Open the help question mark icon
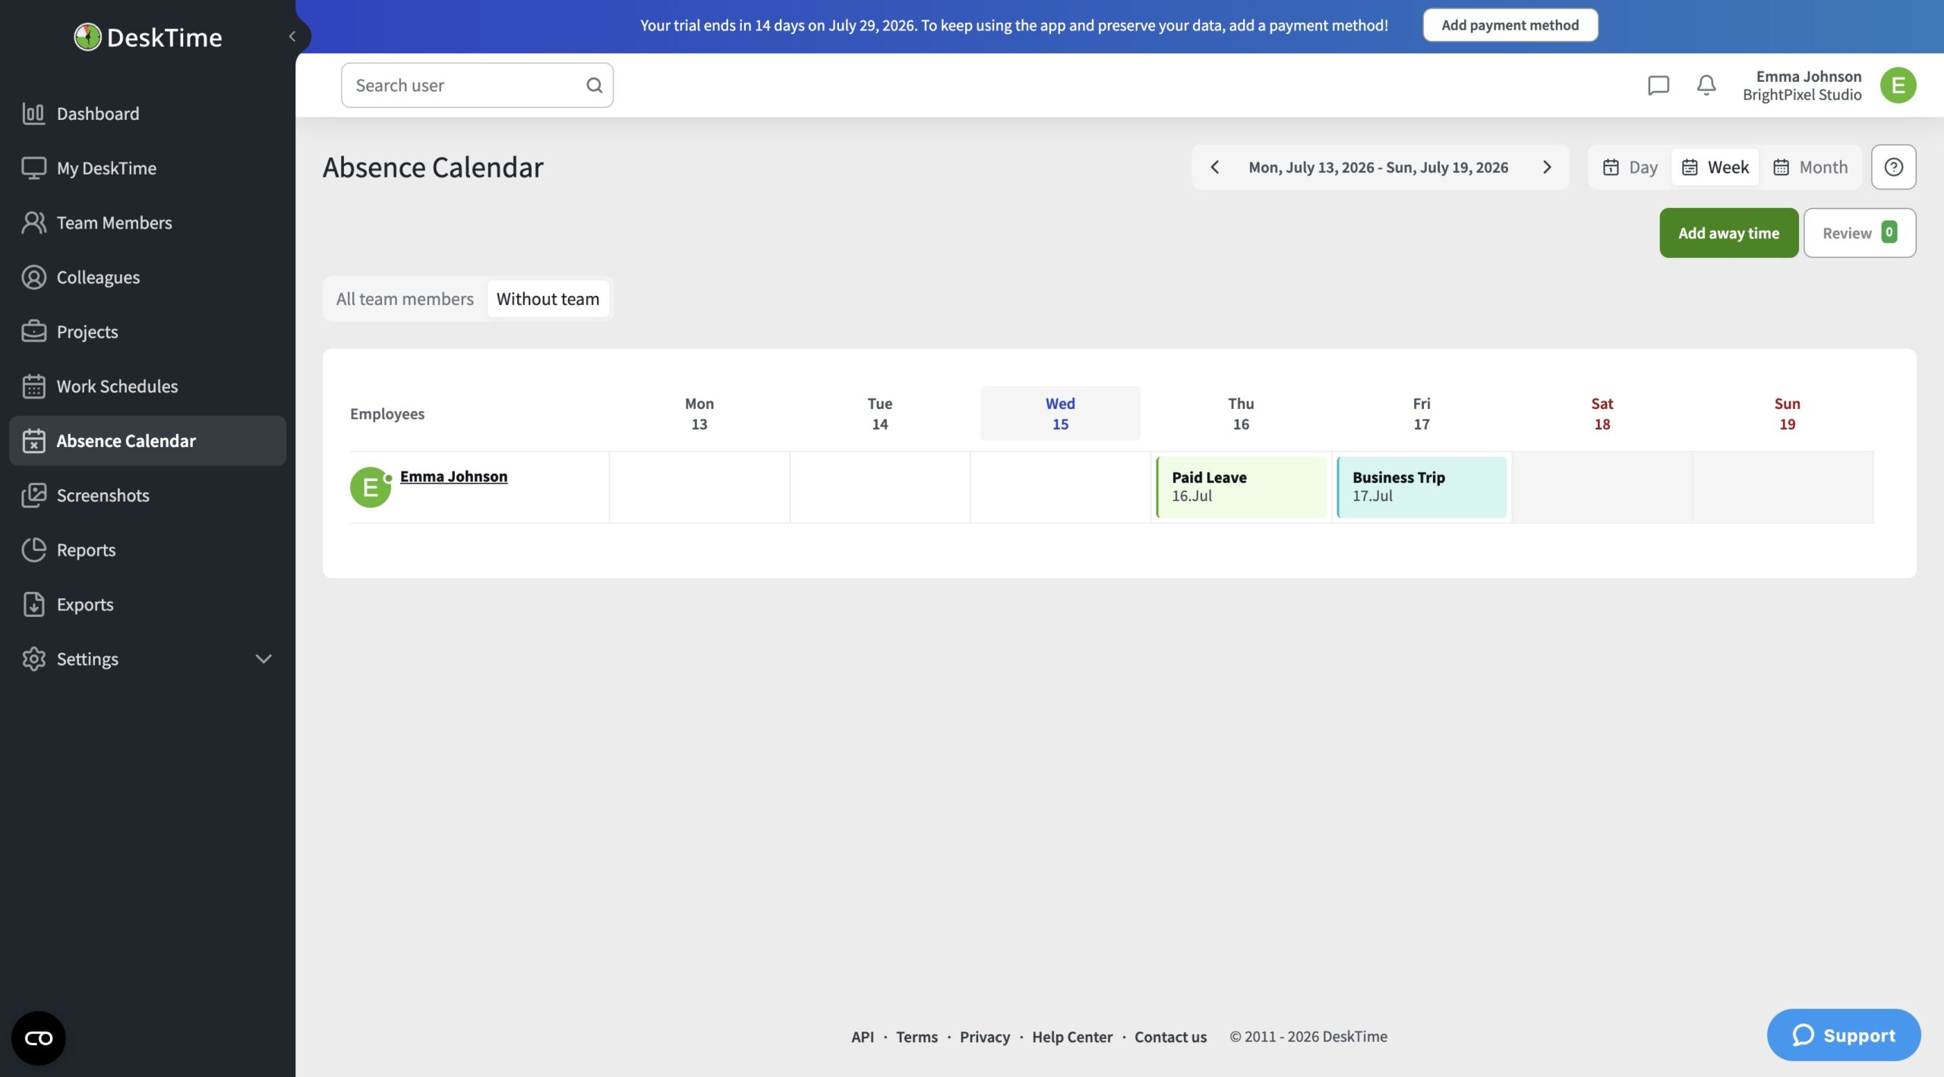 [x=1893, y=168]
